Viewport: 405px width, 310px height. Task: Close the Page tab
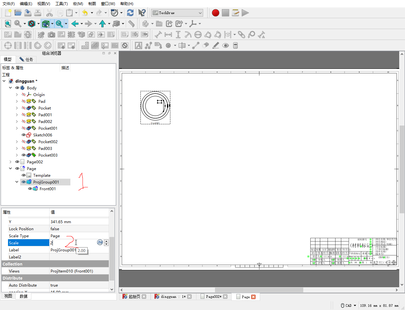point(253,297)
